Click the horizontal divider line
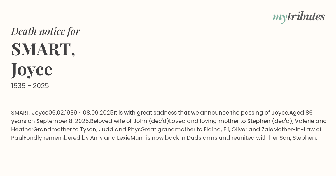 (x=168, y=99)
